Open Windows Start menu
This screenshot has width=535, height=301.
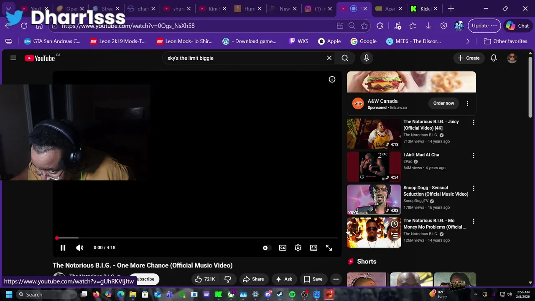click(9, 294)
